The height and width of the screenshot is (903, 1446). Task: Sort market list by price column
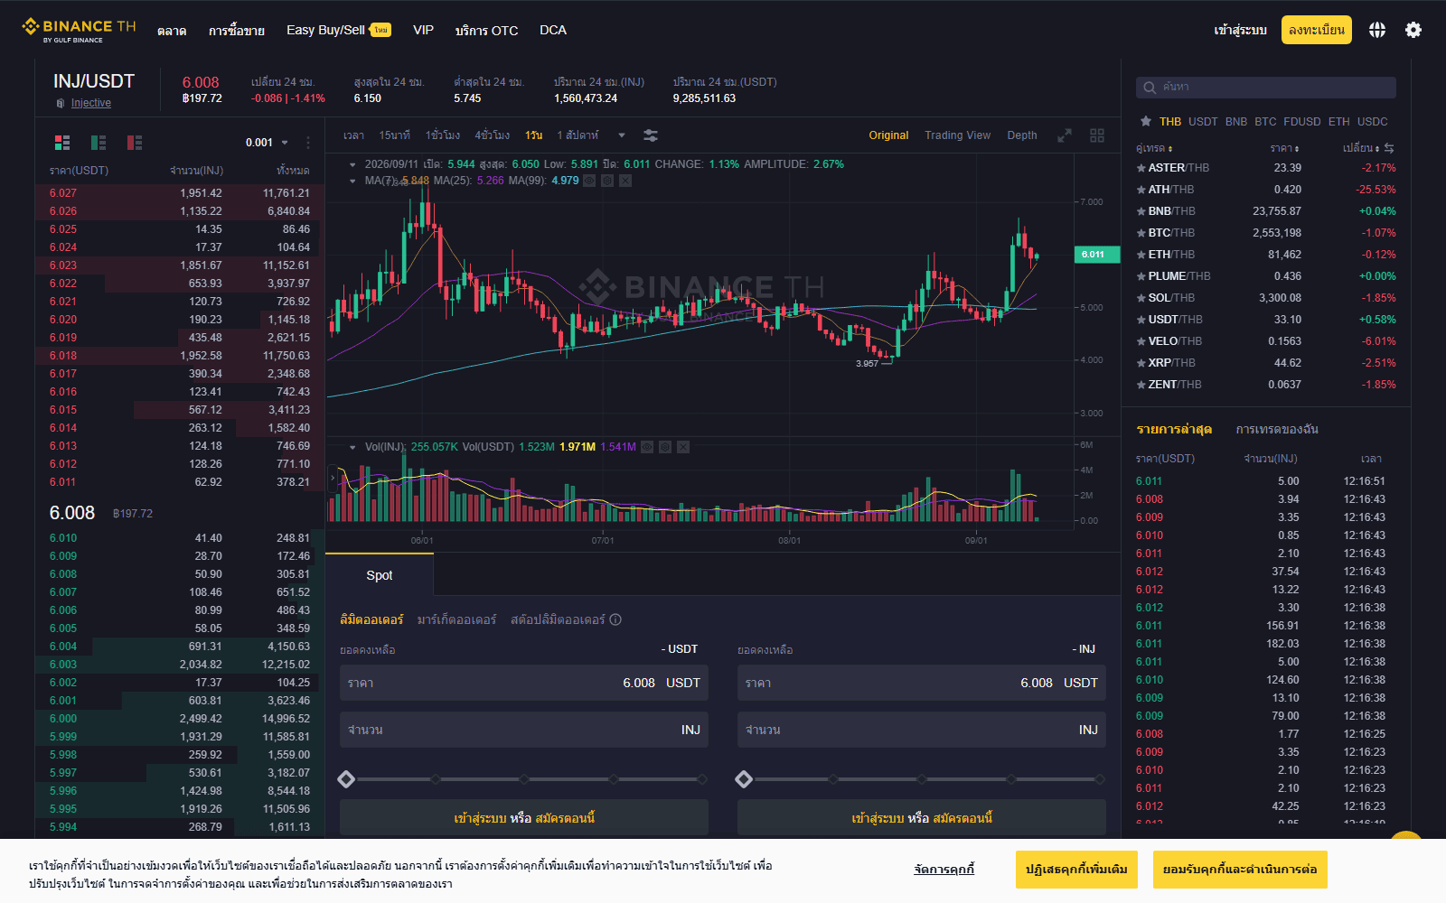[1284, 148]
